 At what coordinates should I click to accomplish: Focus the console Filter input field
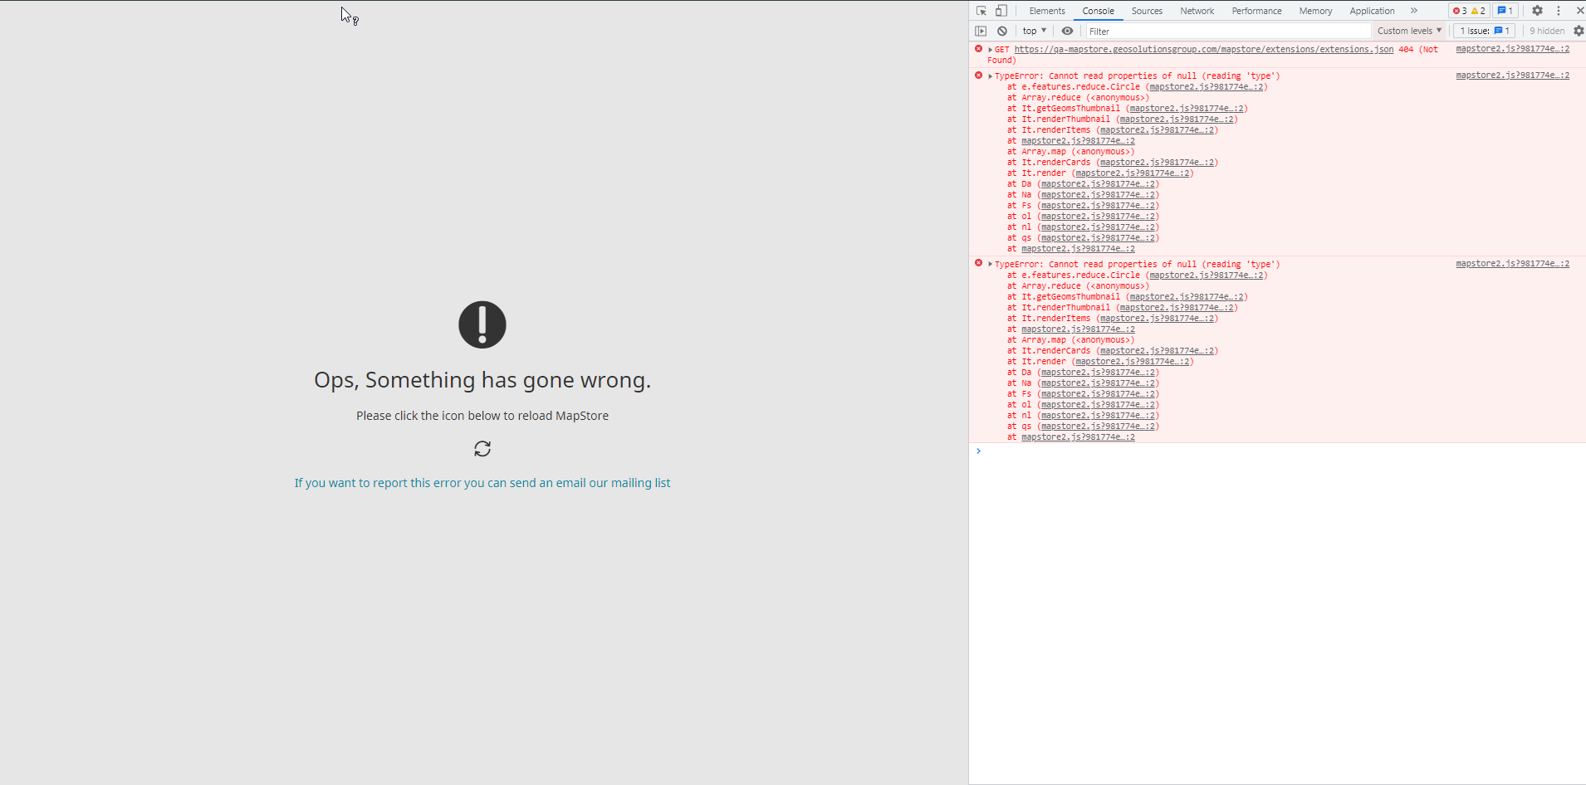click(1227, 31)
